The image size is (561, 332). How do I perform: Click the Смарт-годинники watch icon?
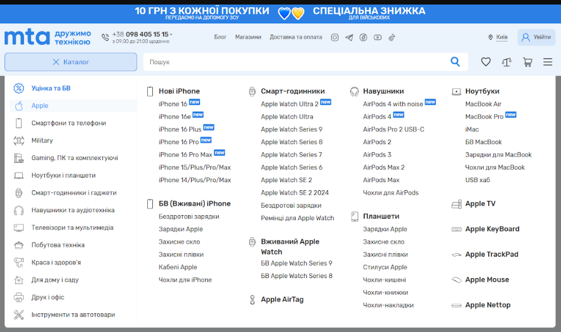(x=252, y=91)
